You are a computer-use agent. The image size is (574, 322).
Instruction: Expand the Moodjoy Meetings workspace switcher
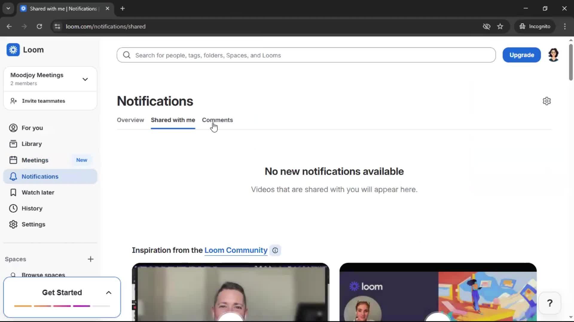85,79
